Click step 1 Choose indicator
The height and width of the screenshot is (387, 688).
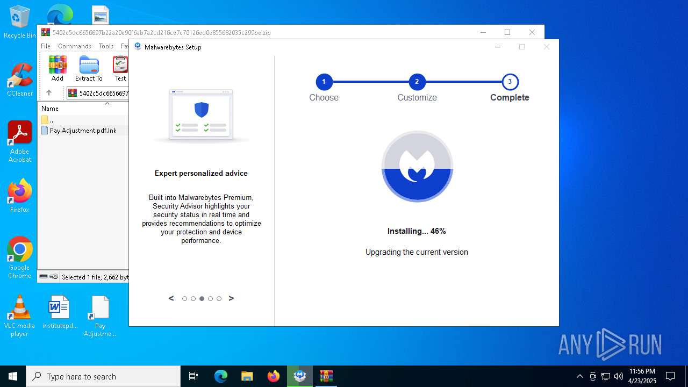coord(324,82)
